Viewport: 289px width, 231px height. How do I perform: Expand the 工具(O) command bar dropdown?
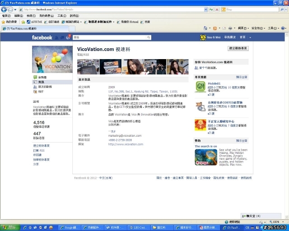273,28
